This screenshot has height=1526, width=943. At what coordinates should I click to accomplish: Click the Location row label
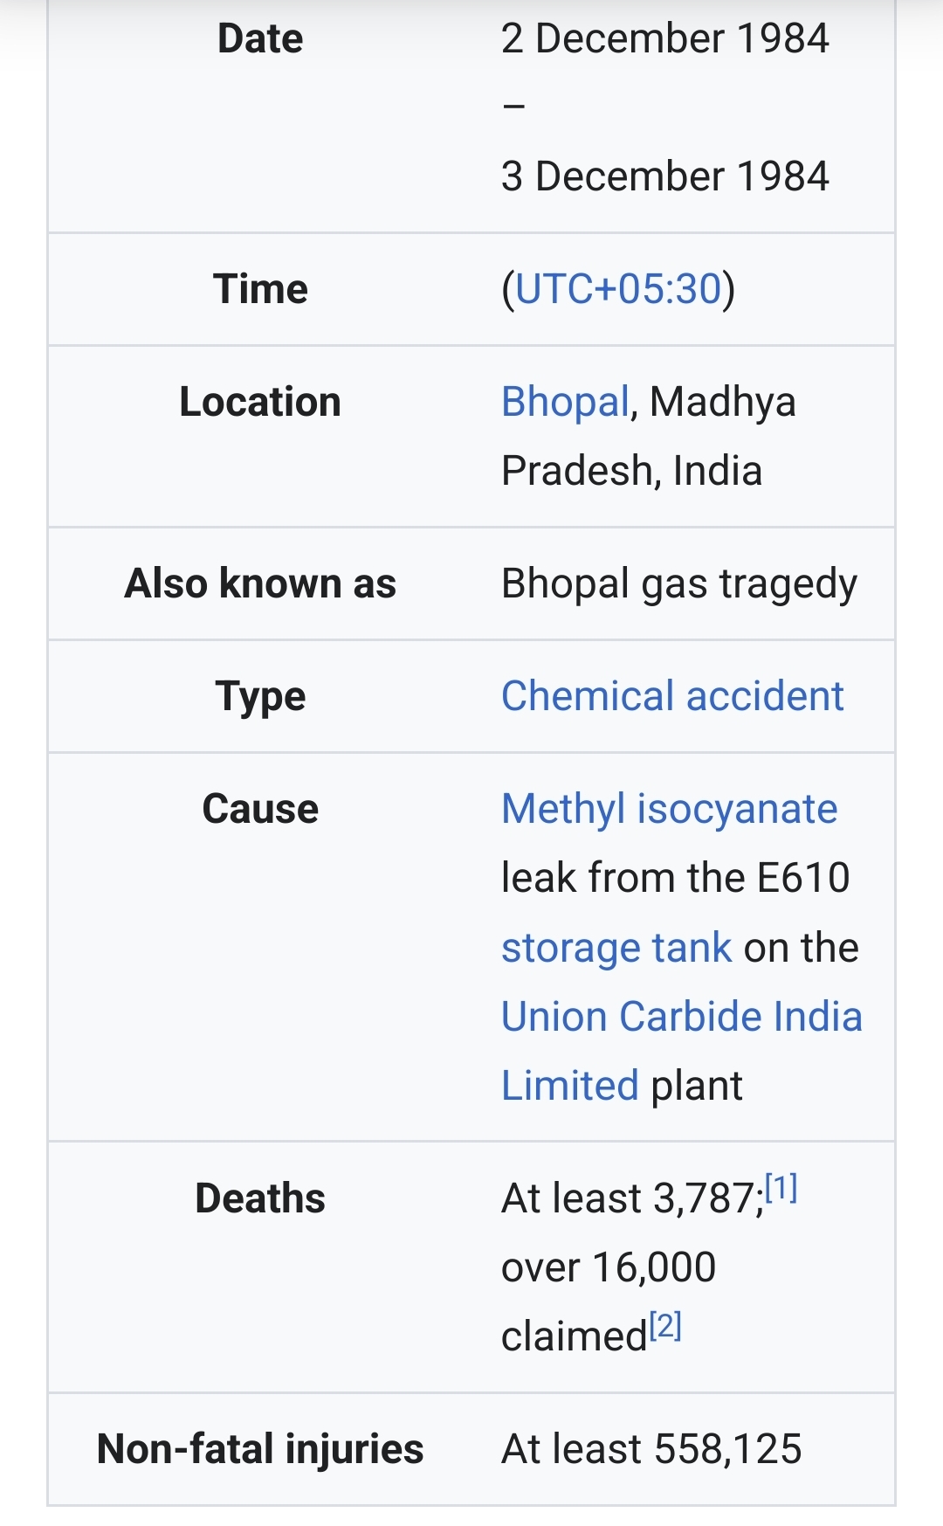260,403
